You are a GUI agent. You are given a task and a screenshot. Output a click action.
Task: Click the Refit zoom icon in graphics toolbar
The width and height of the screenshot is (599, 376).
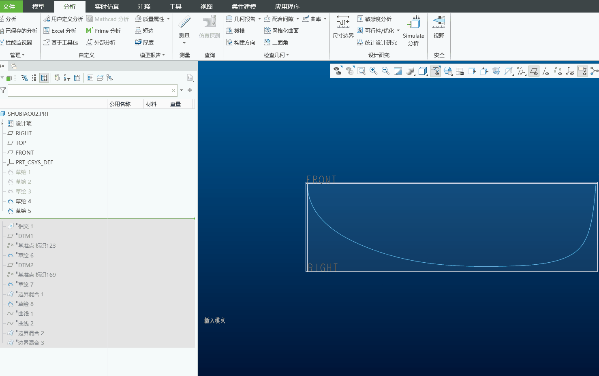click(x=361, y=71)
